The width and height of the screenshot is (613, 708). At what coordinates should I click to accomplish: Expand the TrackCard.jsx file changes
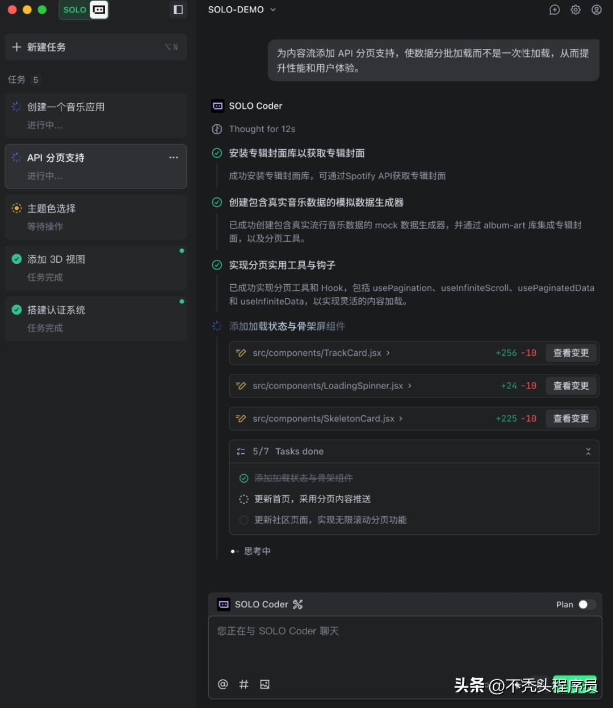pos(388,352)
